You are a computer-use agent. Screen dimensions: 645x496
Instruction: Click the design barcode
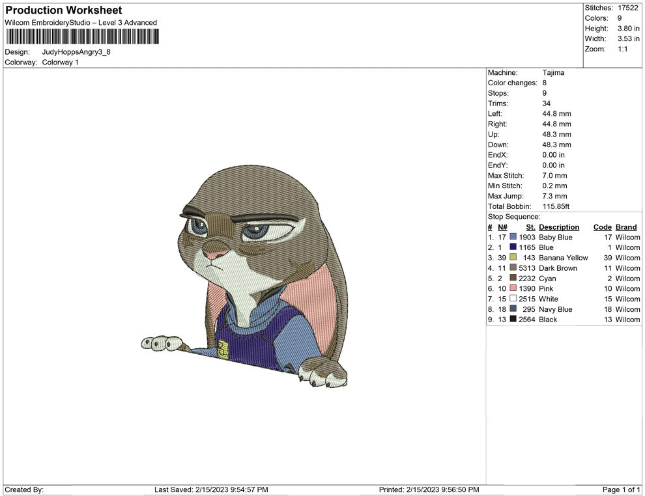(x=83, y=37)
